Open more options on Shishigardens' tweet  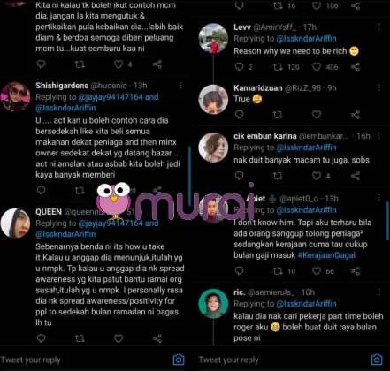pos(180,86)
